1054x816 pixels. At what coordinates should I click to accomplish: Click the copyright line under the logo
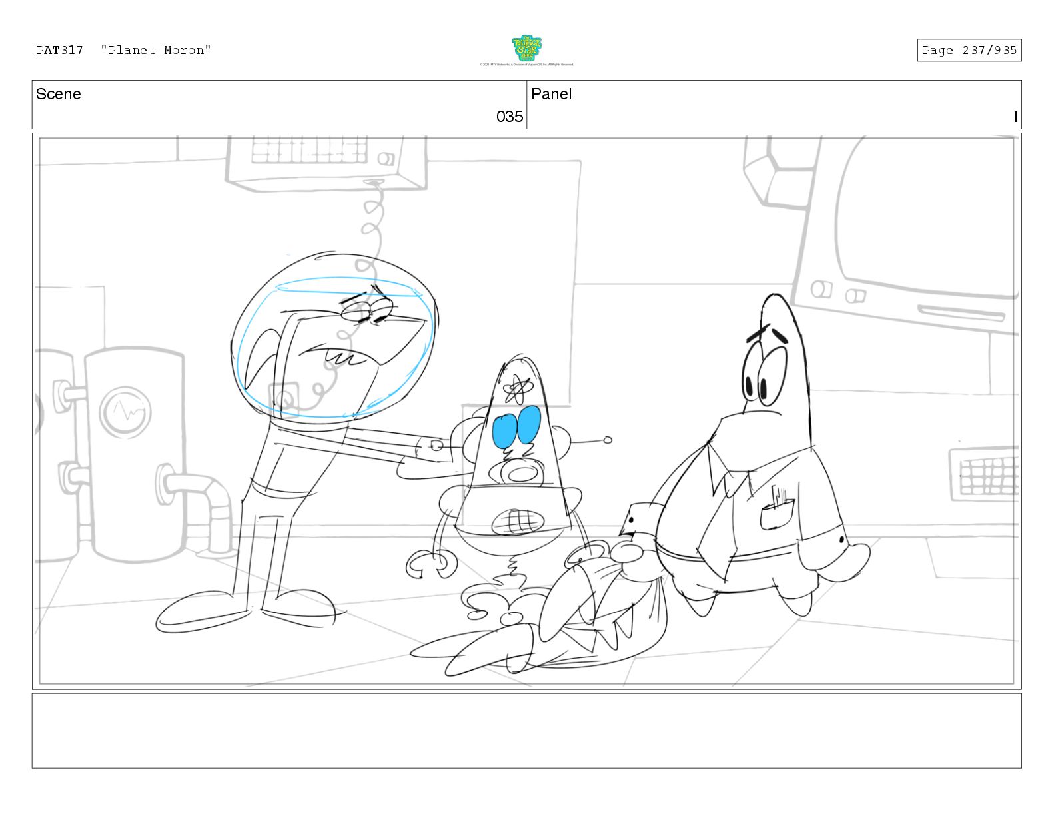coord(526,65)
